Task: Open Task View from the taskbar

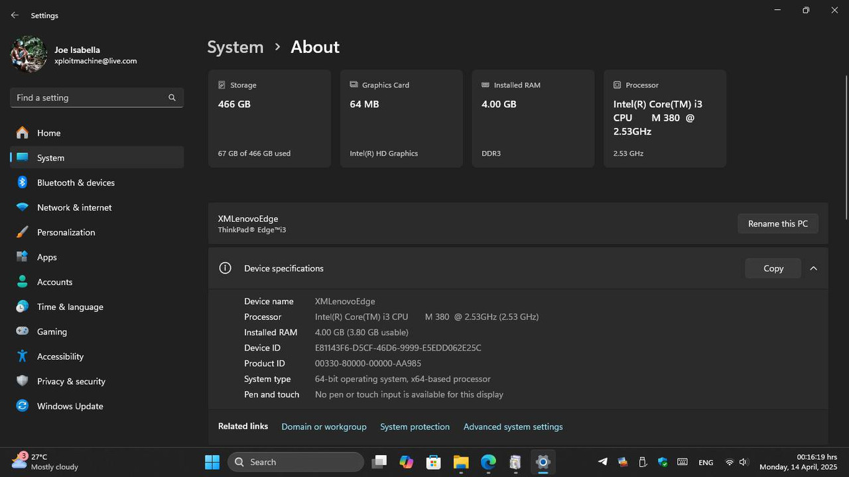Action: (x=379, y=462)
